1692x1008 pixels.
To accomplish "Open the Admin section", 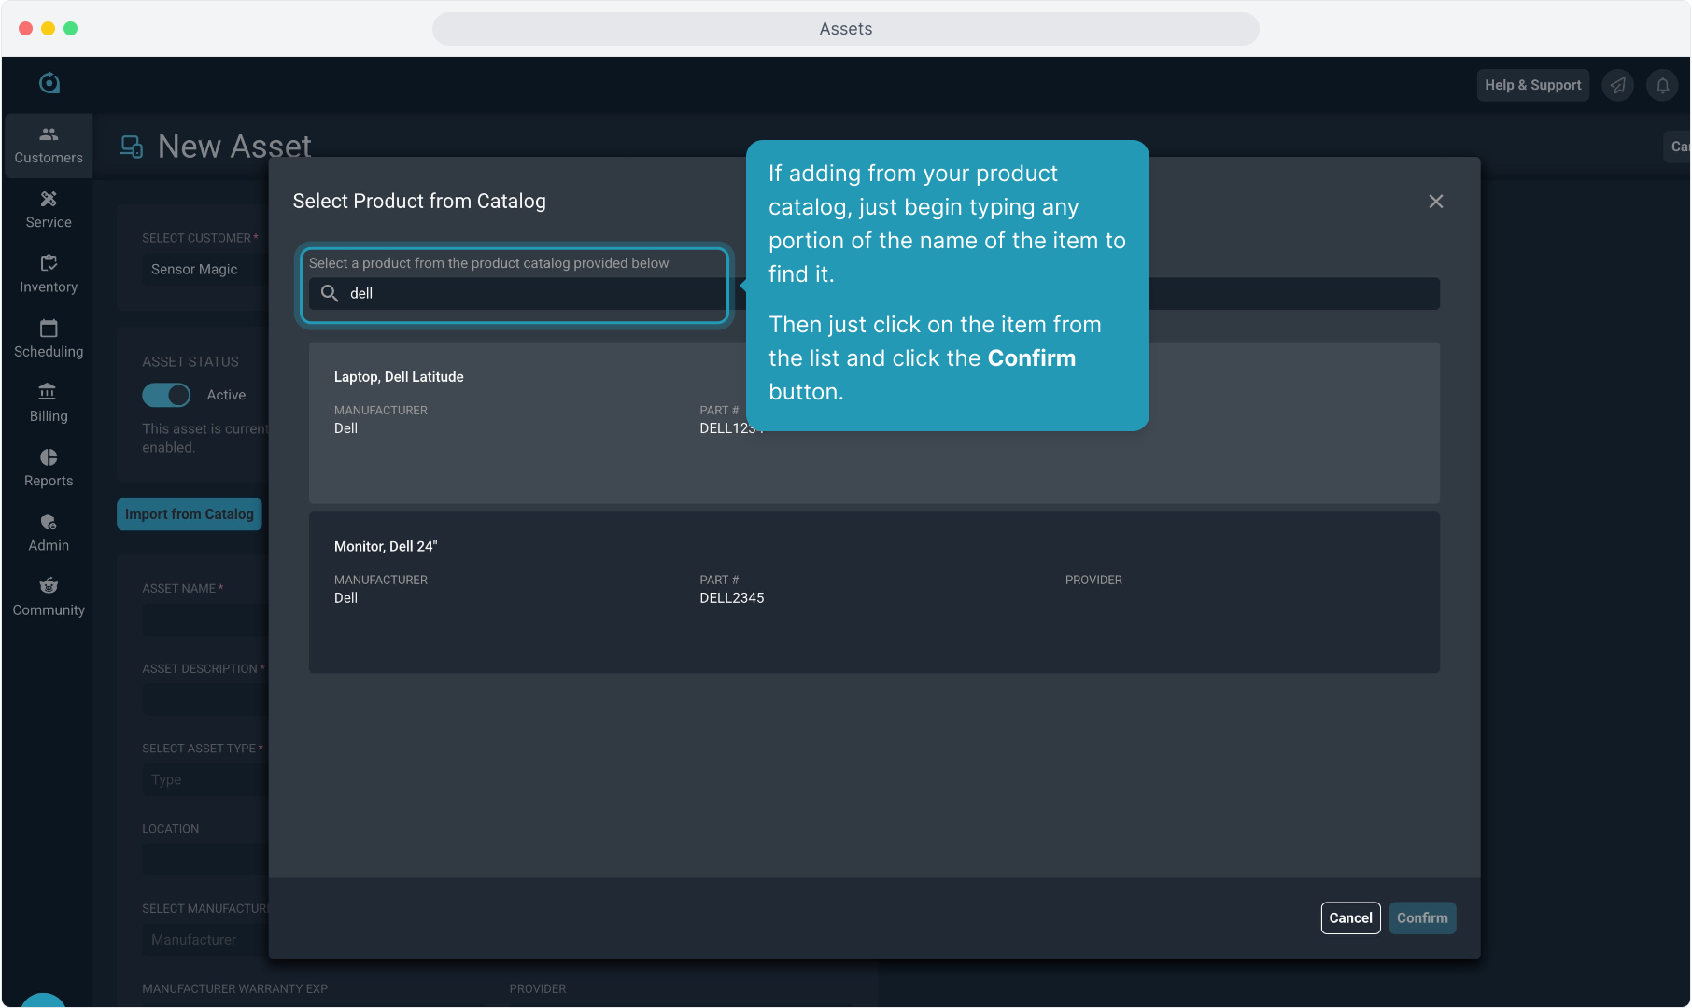I will (x=49, y=532).
